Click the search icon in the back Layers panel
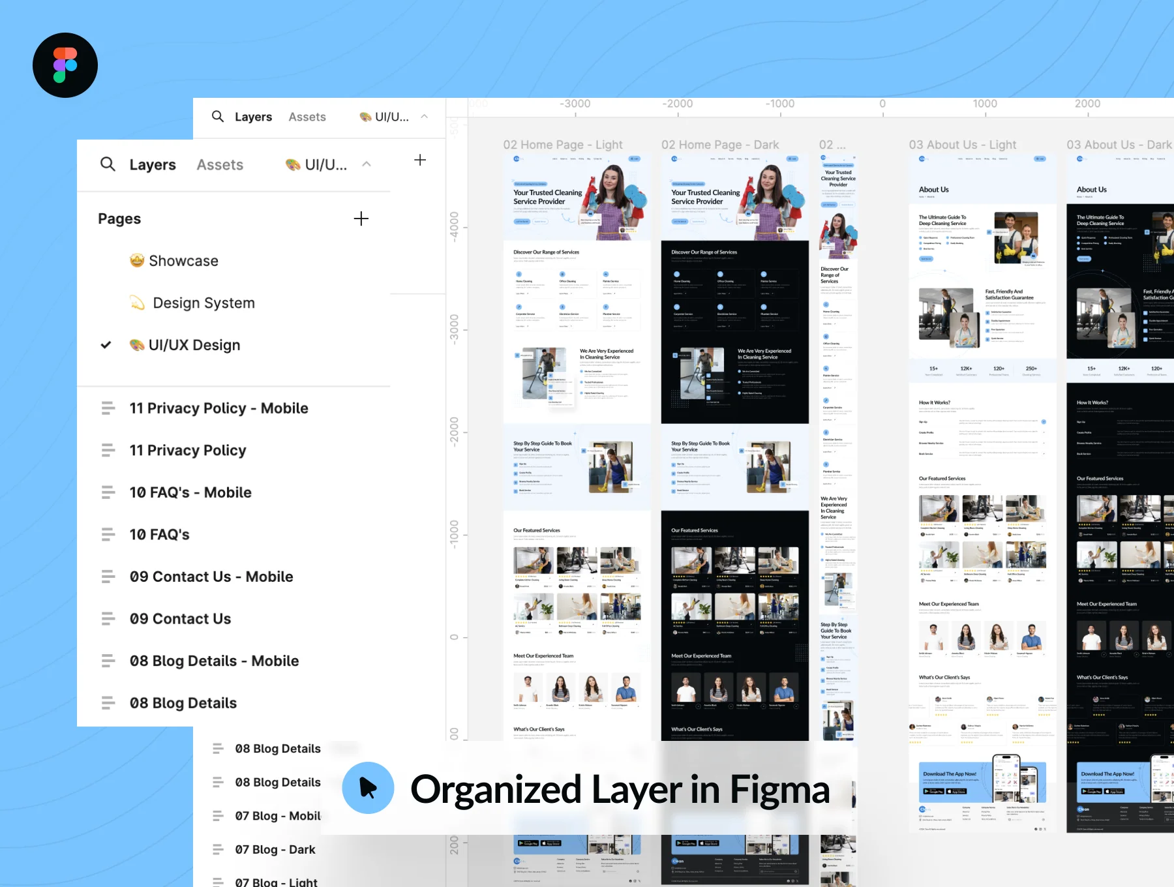This screenshot has height=887, width=1174. (x=218, y=116)
